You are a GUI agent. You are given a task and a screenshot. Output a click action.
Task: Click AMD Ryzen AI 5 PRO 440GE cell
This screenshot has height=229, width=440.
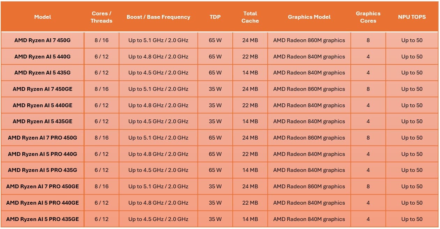click(43, 203)
